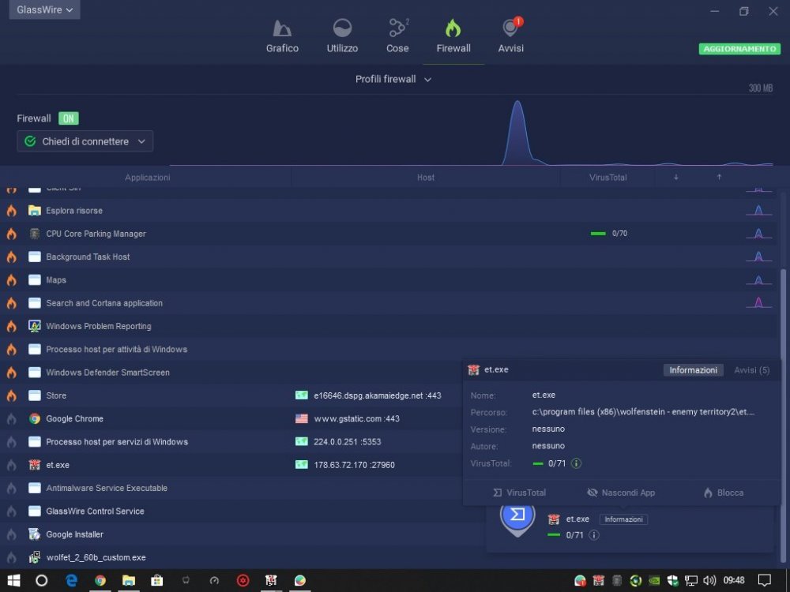
Task: Toggle firewall flame for et.exe row
Action: point(12,465)
